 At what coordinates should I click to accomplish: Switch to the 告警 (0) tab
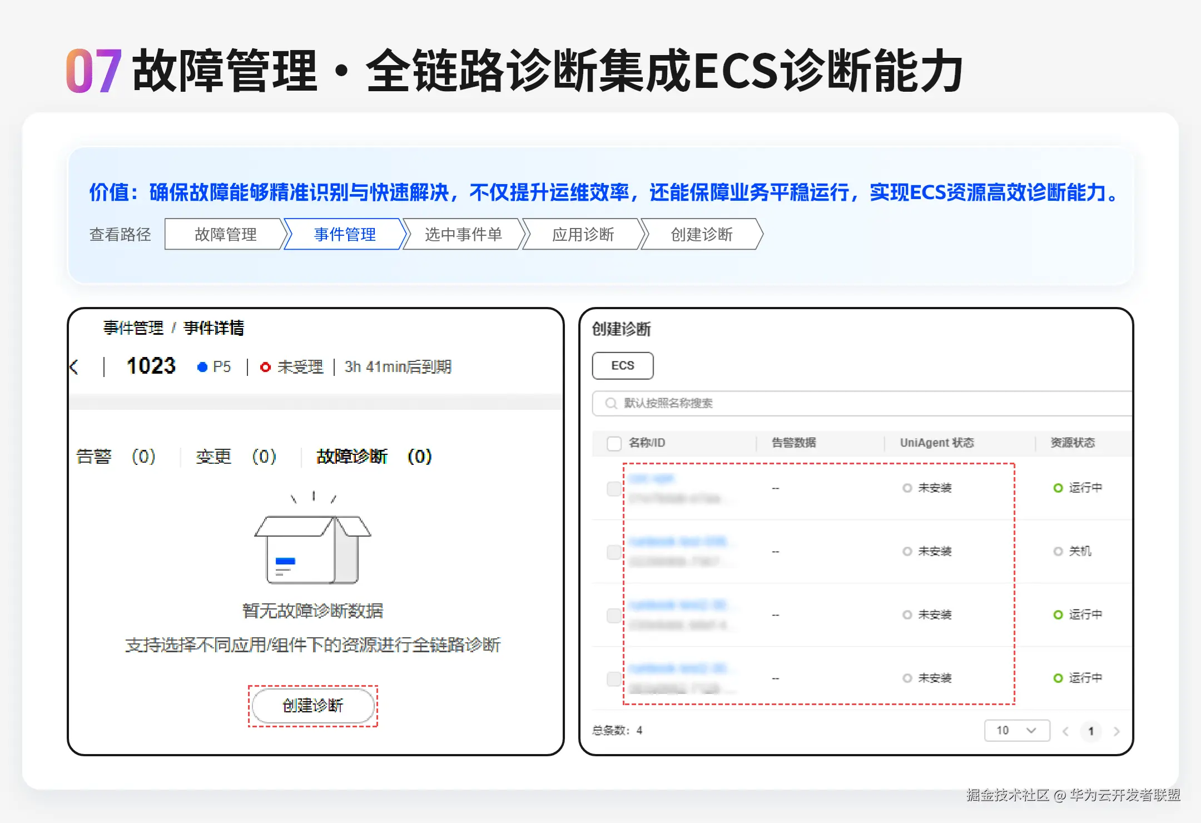[116, 456]
